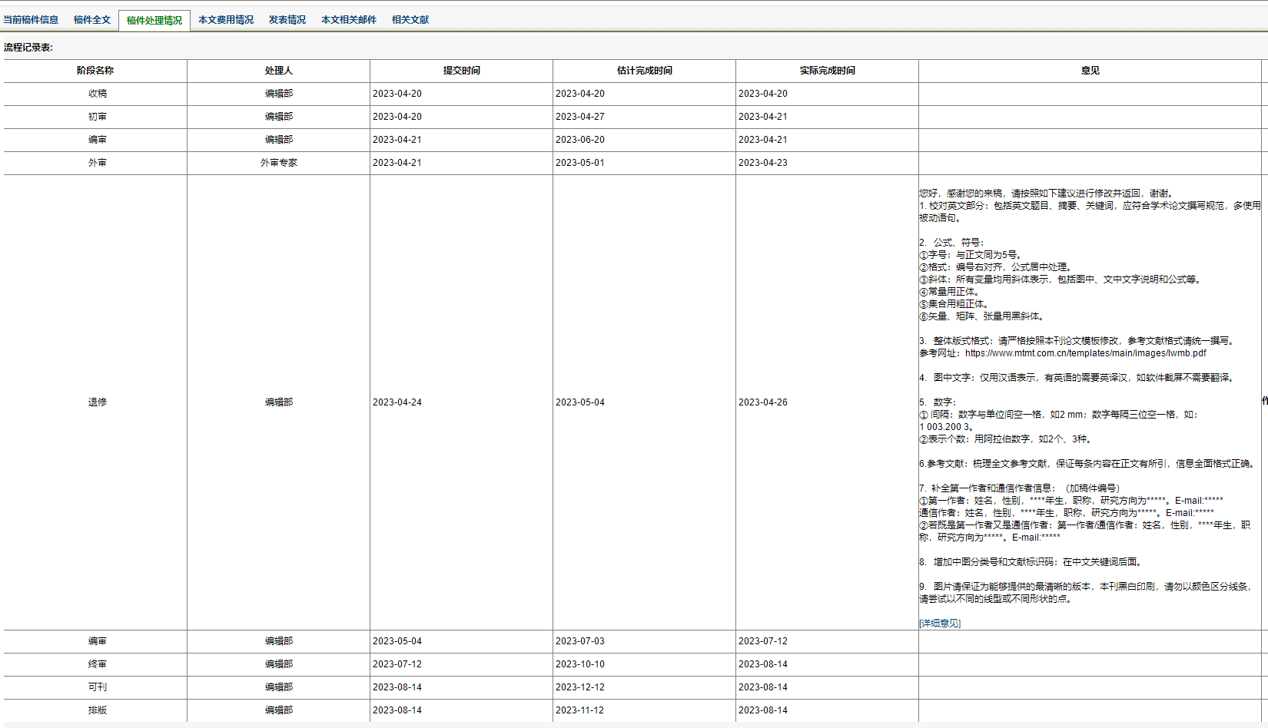Click the lwmb.pdf template URL text
The height and width of the screenshot is (728, 1268).
coord(1085,353)
